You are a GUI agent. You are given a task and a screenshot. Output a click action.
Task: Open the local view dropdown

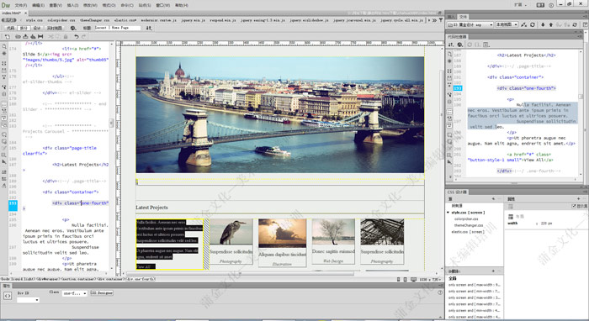(x=507, y=24)
